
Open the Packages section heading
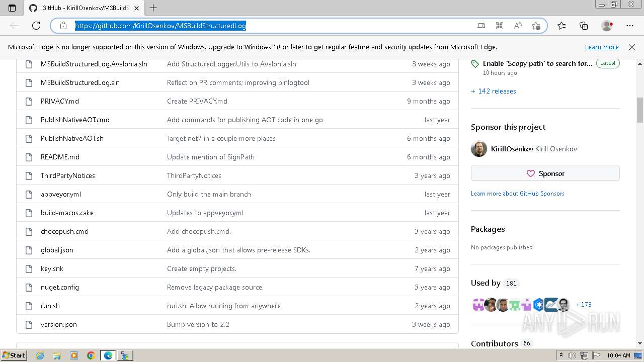488,229
